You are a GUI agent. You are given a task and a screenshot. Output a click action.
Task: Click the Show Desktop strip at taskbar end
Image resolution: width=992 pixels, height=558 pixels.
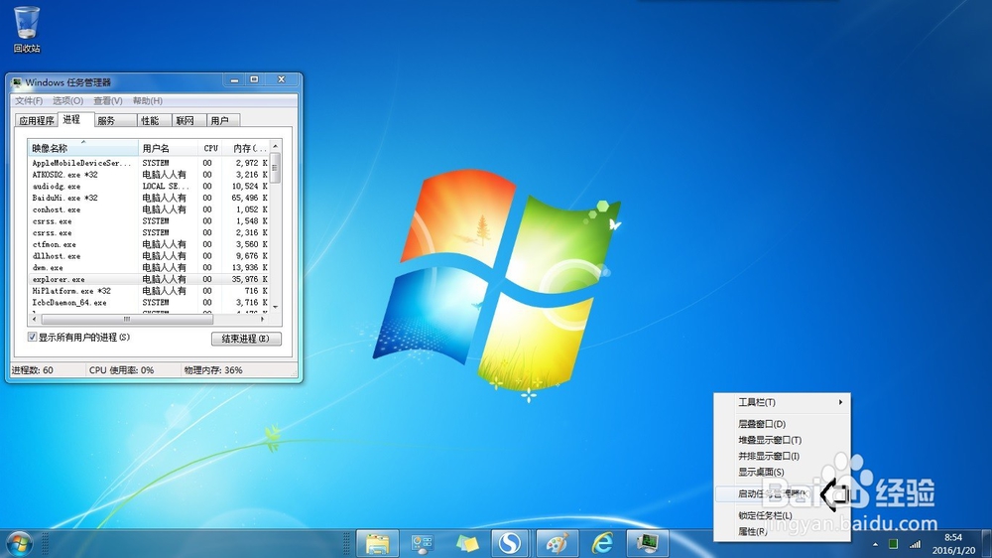pyautogui.click(x=986, y=543)
